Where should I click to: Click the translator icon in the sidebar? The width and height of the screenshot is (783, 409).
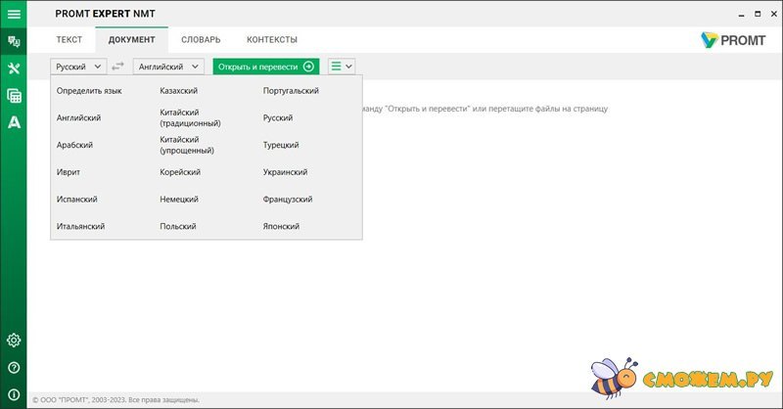14,42
